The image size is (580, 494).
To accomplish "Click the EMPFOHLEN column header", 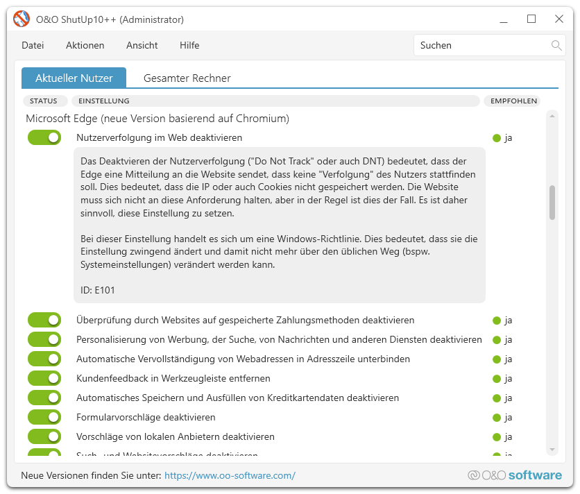I will (x=513, y=101).
